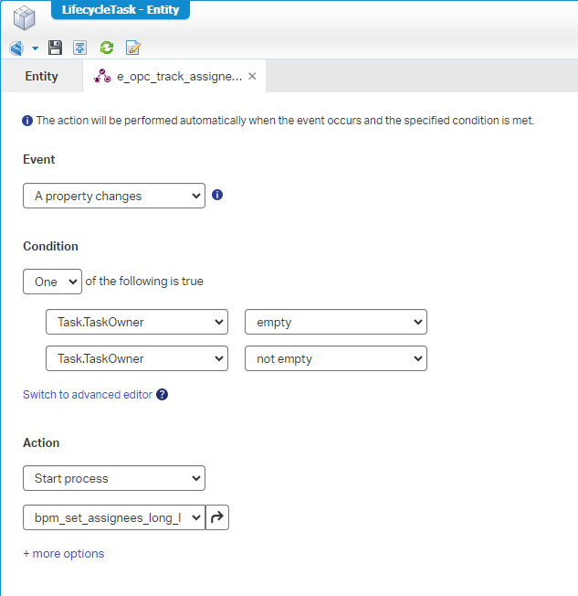Screen dimensions: 578x596
Task: Click the Edit notepad pencil icon
Action: [x=133, y=48]
